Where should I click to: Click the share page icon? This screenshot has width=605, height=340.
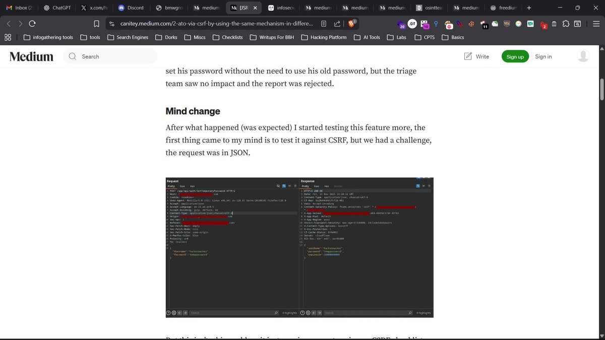point(337,24)
